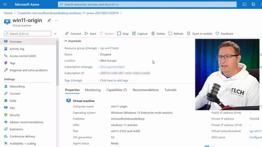Open the rgr-win11 virtual network link

[x=255, y=131]
